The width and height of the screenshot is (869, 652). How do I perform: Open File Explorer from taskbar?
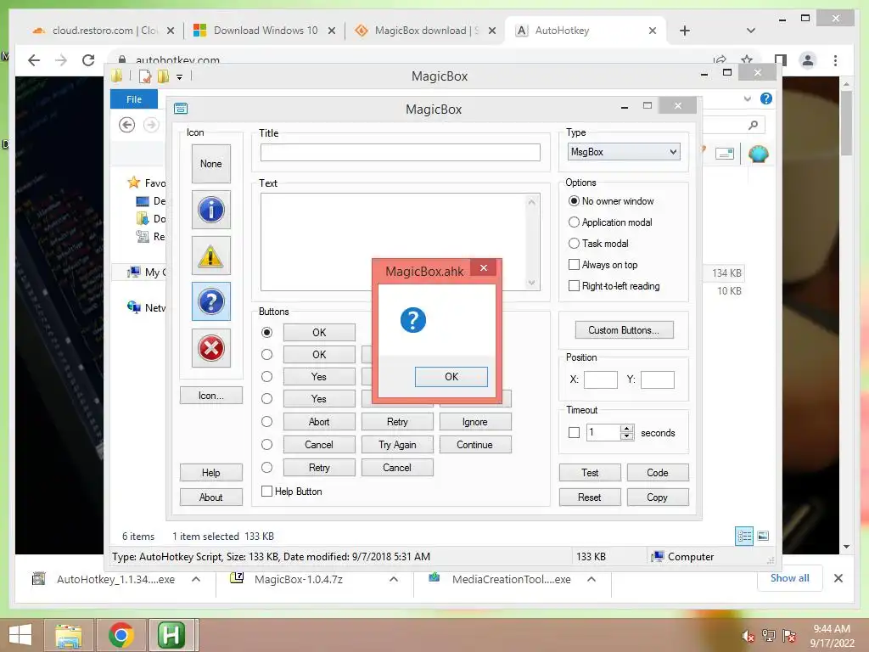pos(68,635)
